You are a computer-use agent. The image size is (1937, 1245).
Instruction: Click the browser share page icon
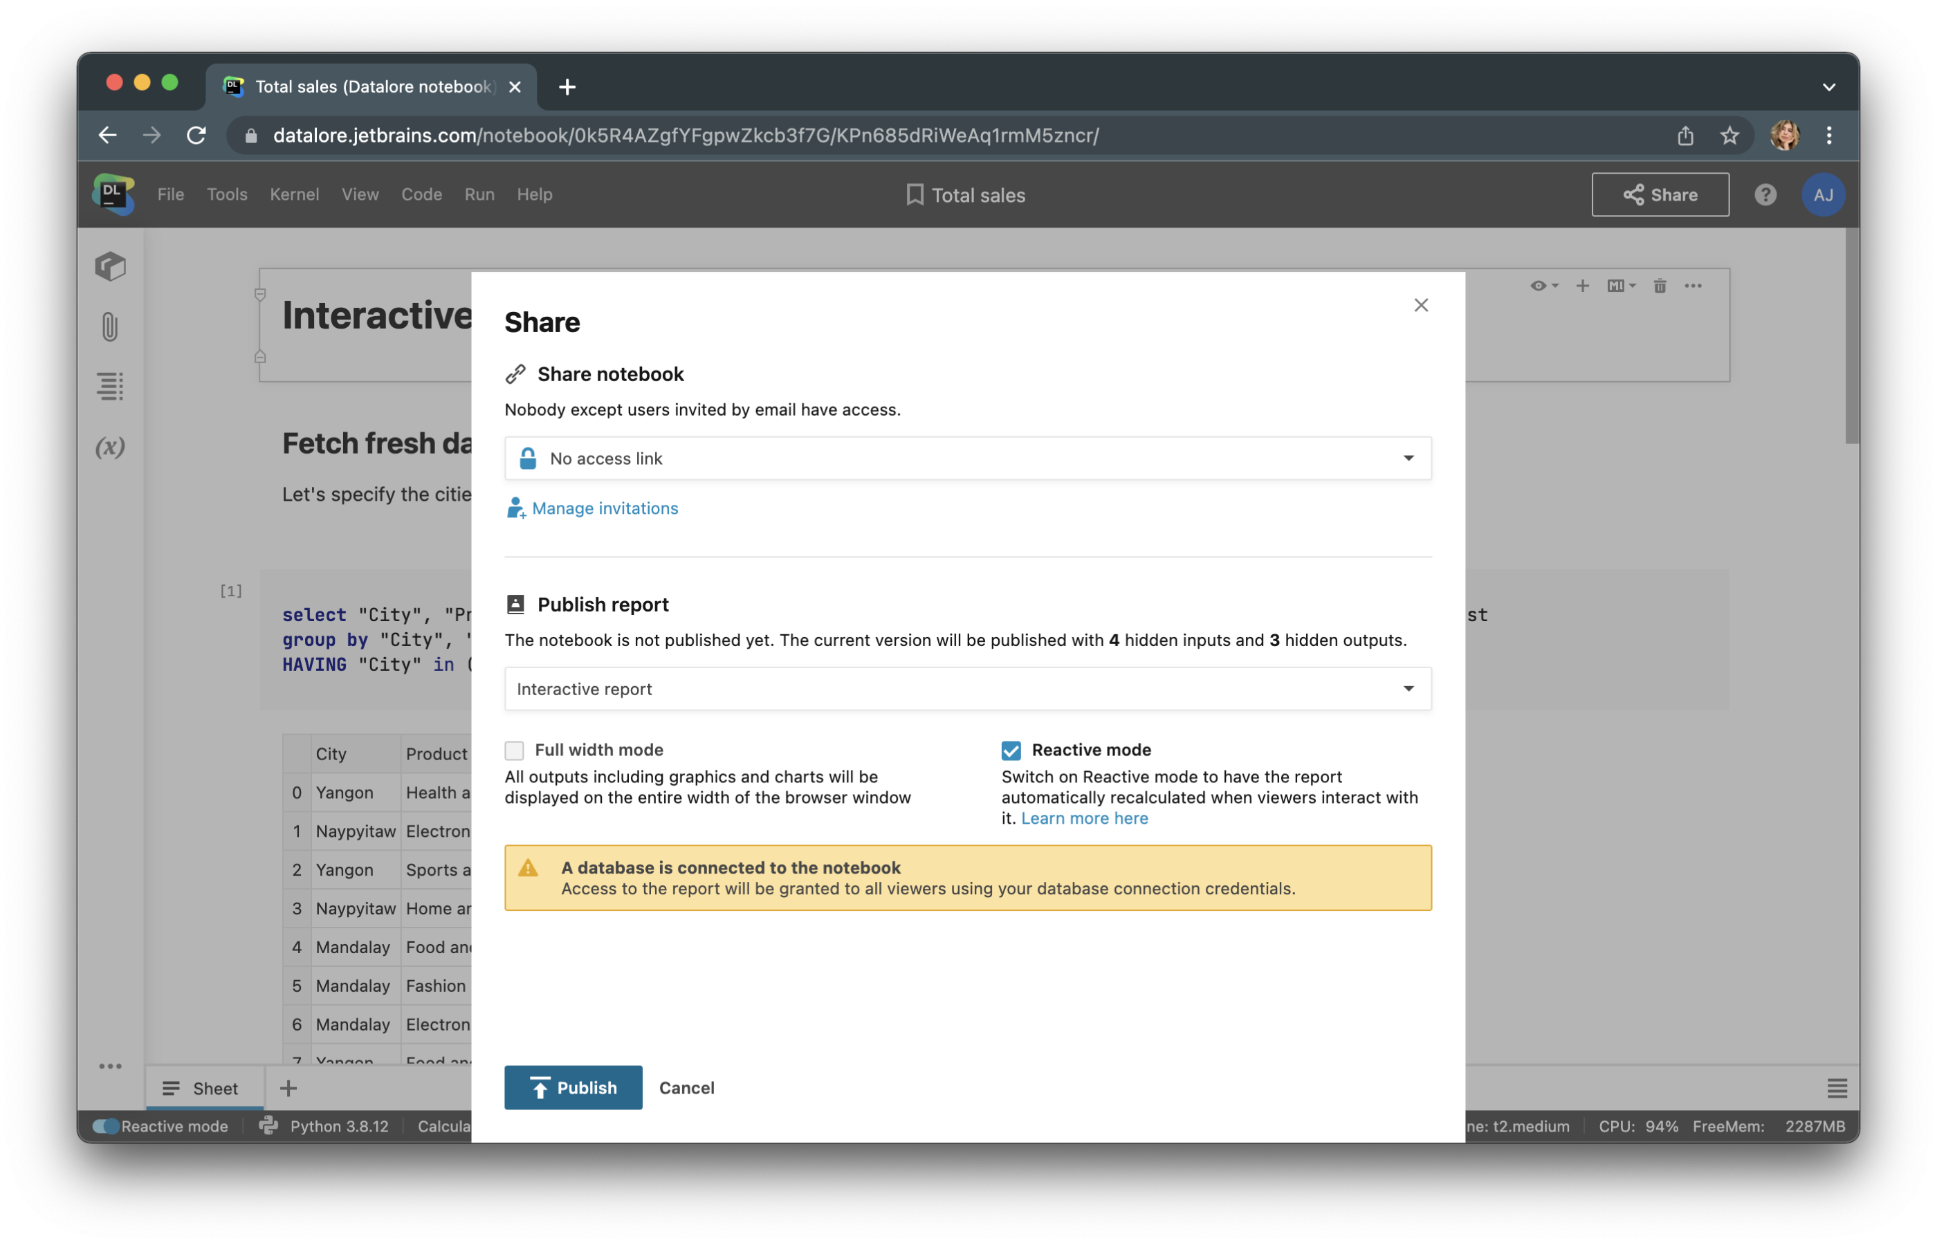pyautogui.click(x=1684, y=135)
